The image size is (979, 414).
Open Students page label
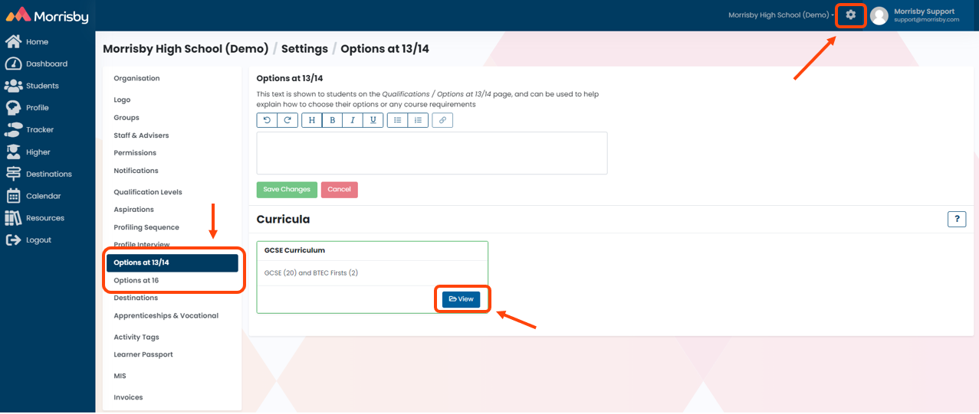(x=42, y=86)
